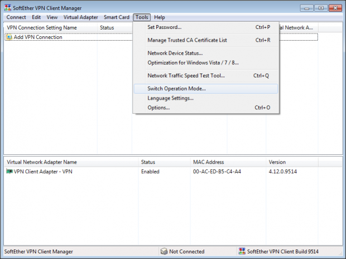Screen dimensions: 346x259
Task: Click the Not Connected status text
Action: click(x=187, y=252)
